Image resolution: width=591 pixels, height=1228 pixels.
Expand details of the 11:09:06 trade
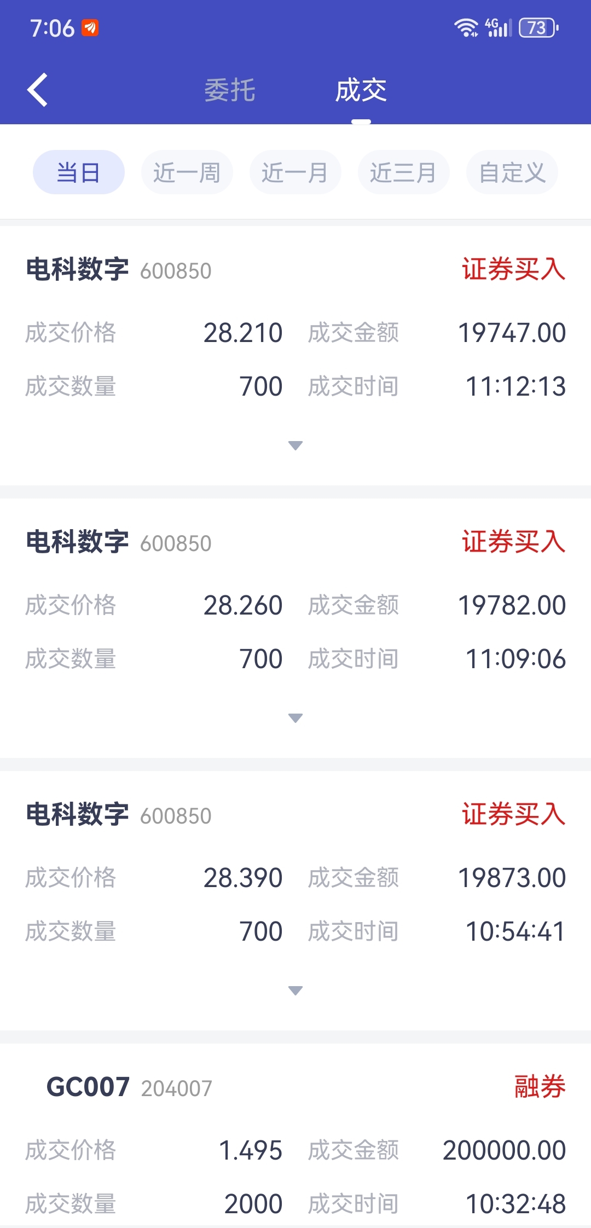[x=296, y=718]
